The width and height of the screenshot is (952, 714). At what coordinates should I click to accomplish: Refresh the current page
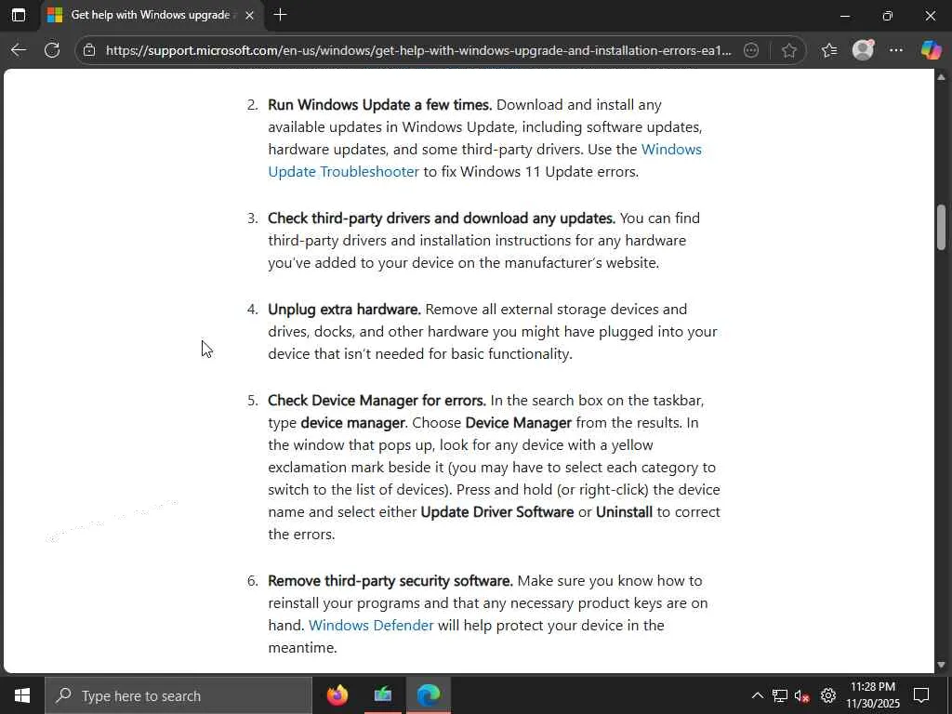click(x=52, y=50)
